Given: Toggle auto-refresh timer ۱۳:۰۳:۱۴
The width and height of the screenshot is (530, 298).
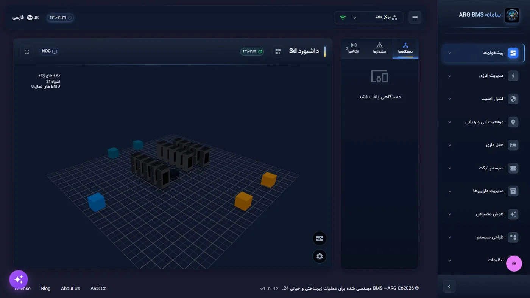Looking at the screenshot, I should (x=252, y=51).
